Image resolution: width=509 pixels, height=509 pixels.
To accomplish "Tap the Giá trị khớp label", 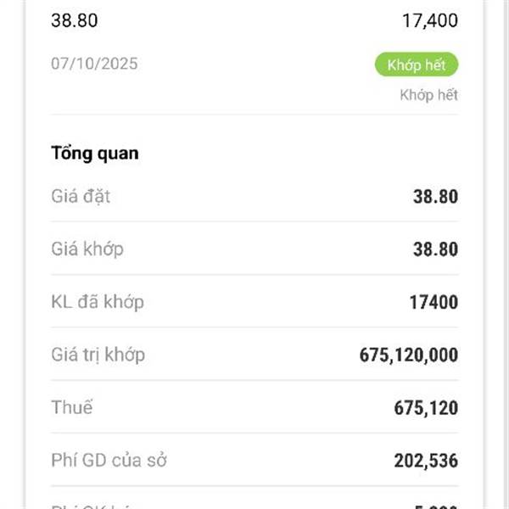I will [x=98, y=355].
